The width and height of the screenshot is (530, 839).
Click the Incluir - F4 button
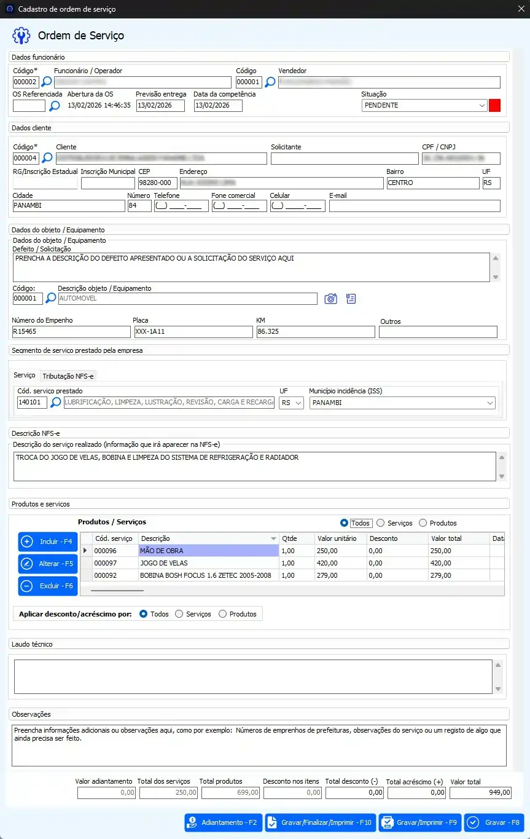[x=48, y=542]
